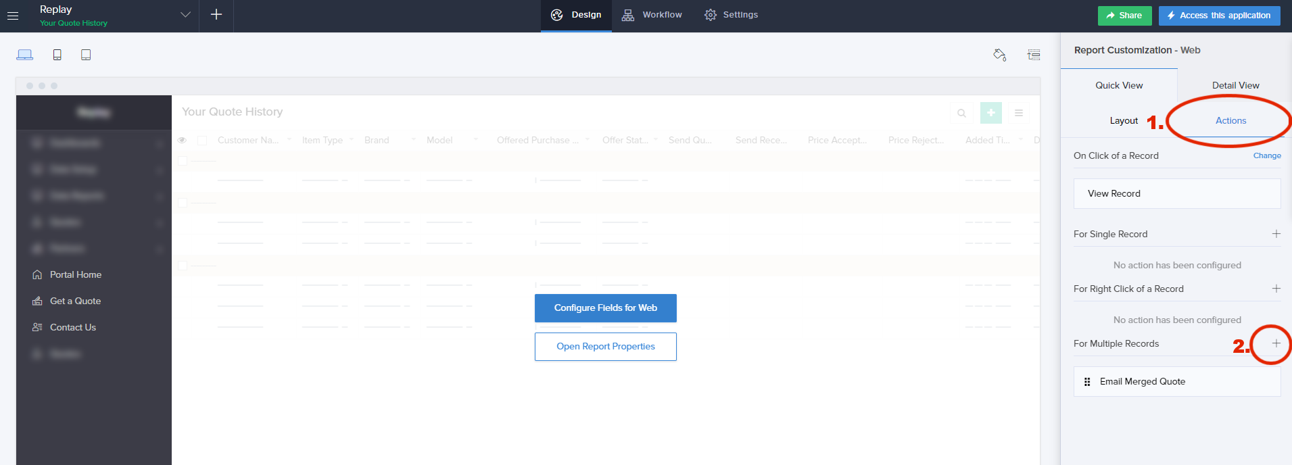
Task: Click Open Report Properties button
Action: pos(605,347)
